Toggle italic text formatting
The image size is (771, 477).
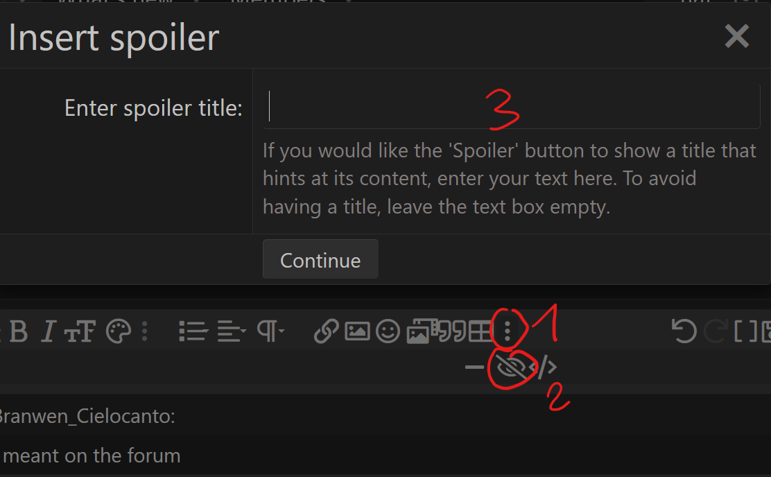pos(49,331)
